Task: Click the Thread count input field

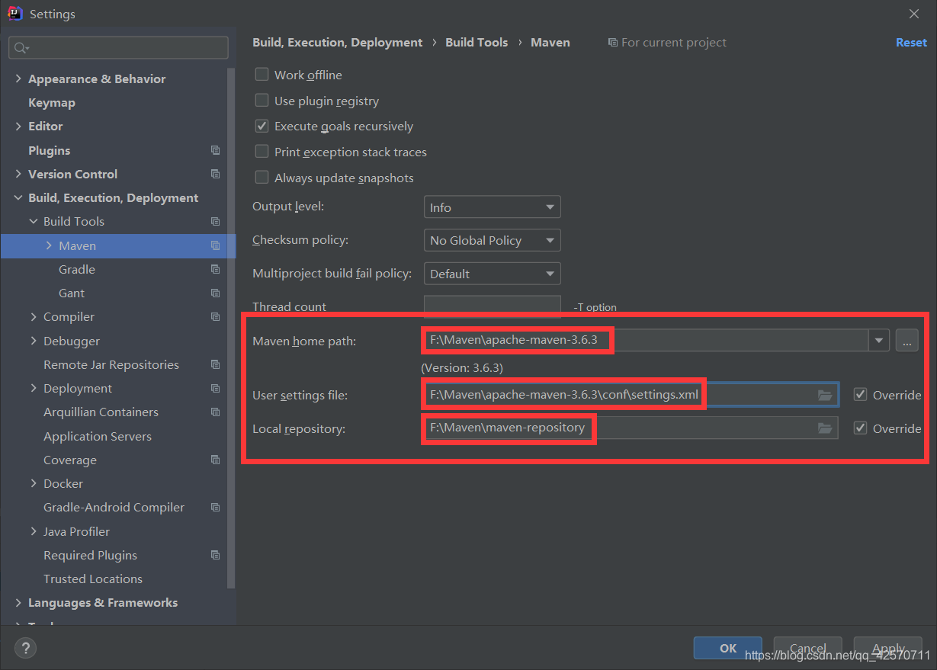Action: pos(492,306)
